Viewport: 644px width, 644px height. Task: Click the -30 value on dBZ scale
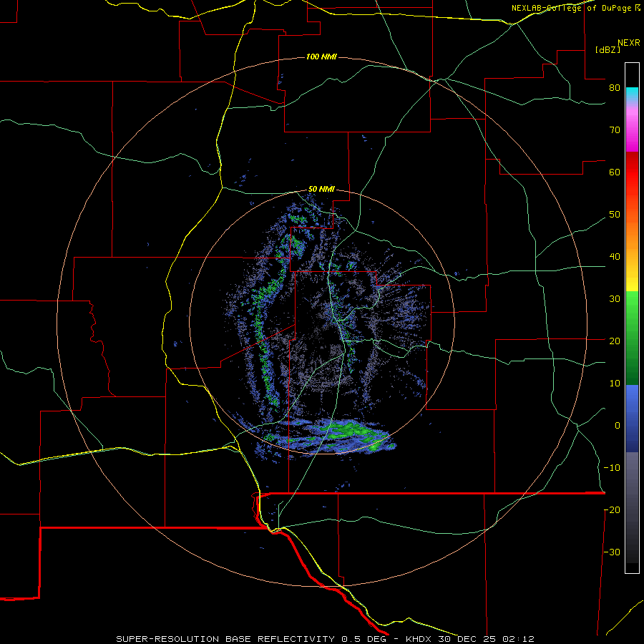click(612, 552)
